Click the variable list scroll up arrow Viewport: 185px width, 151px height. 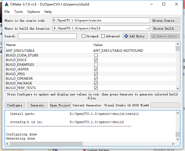point(178,44)
